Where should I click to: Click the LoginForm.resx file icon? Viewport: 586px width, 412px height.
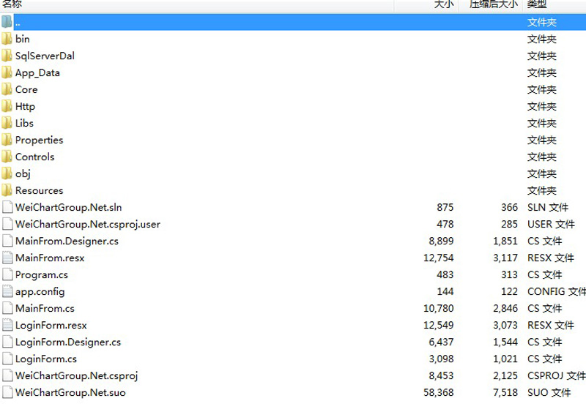pos(7,325)
